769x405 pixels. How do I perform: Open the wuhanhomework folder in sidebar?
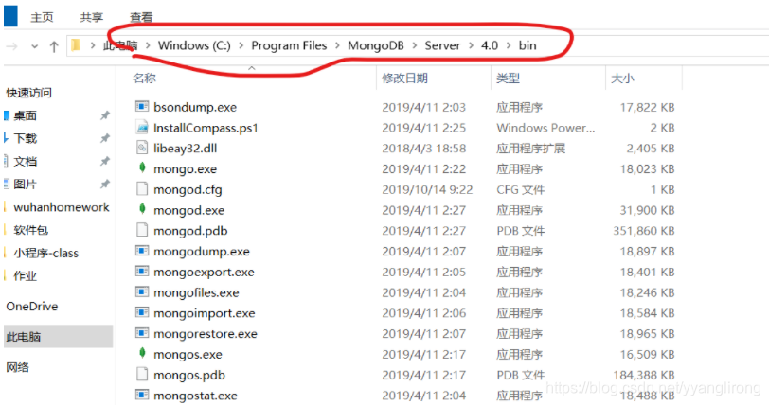pyautogui.click(x=62, y=207)
